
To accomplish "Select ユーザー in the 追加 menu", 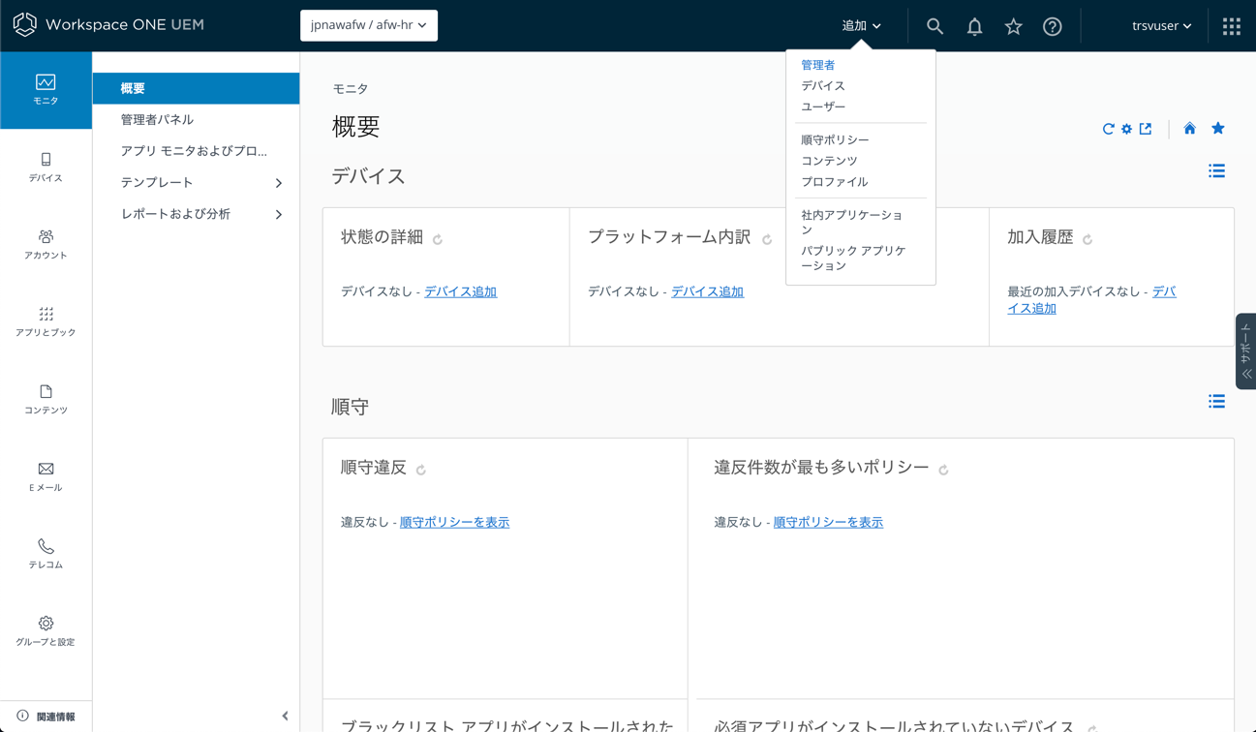I will 823,107.
